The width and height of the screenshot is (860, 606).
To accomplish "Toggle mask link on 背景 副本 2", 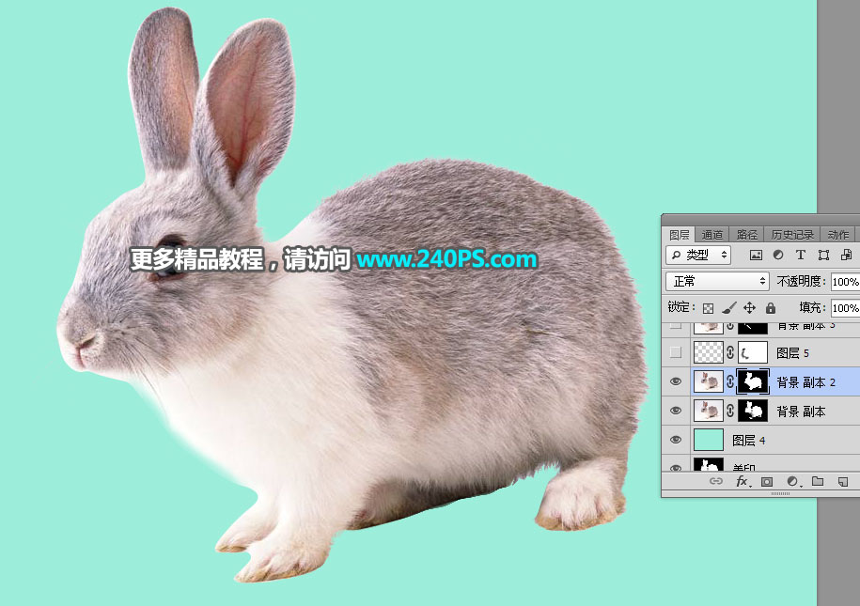I will point(730,381).
